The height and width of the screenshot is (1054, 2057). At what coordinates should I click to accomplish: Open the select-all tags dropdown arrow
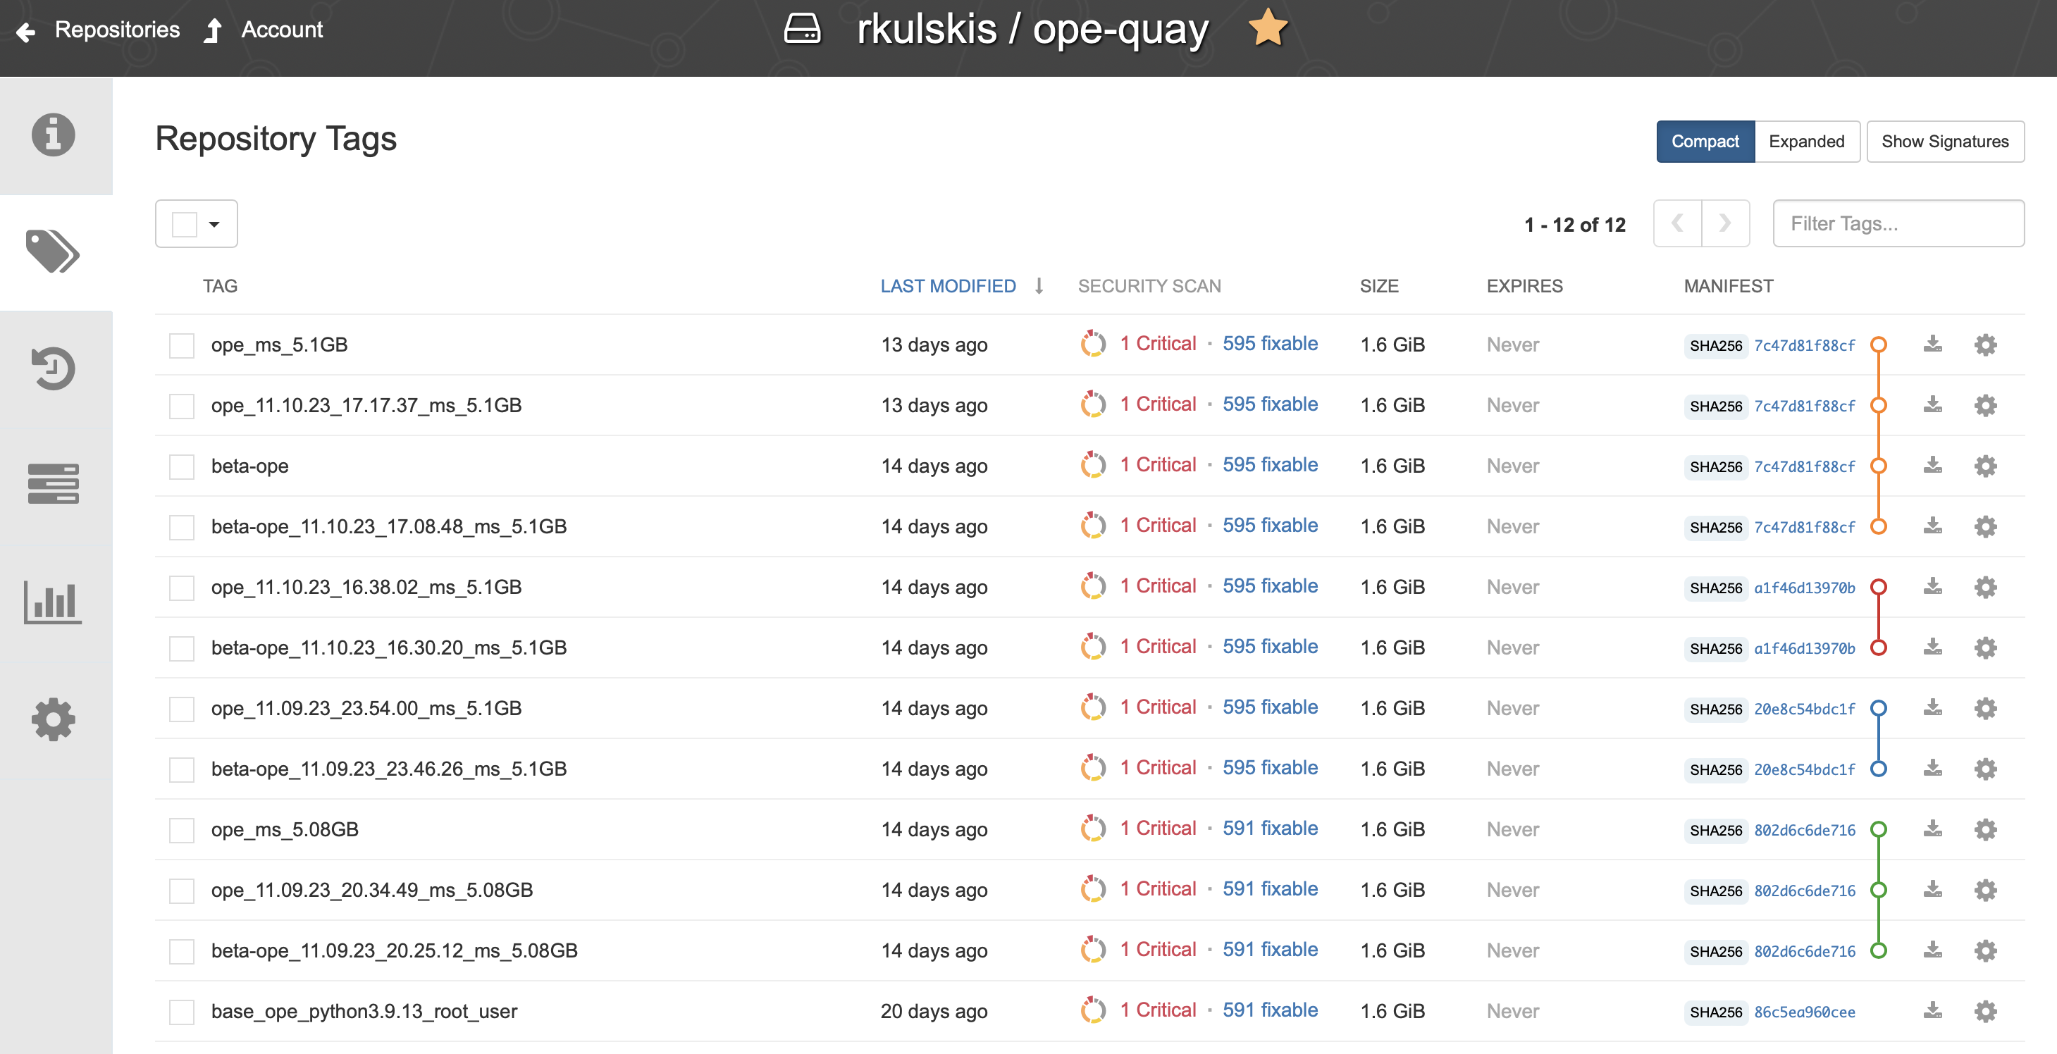(214, 224)
